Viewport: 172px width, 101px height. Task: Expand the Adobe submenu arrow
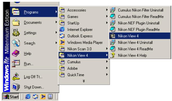(107, 68)
